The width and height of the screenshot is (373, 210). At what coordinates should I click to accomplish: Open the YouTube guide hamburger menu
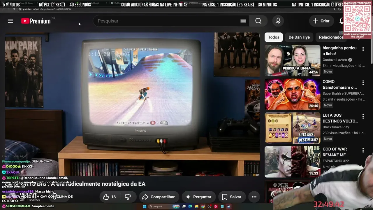[10, 21]
